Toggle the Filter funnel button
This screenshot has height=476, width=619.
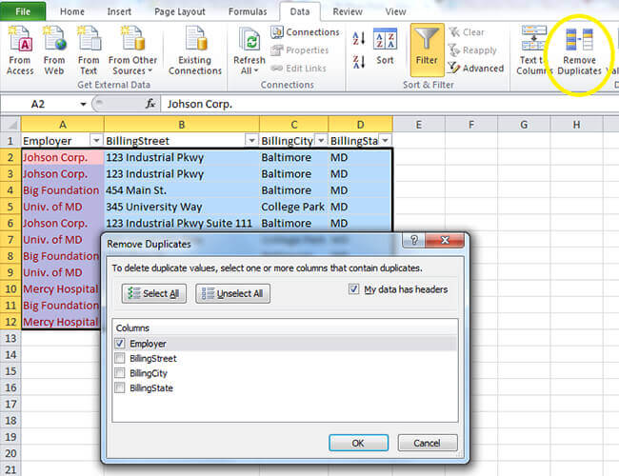click(x=427, y=50)
